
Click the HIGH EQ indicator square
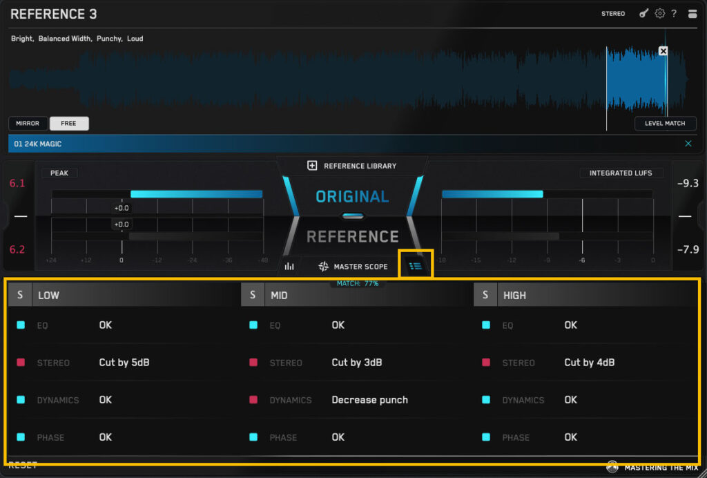486,325
